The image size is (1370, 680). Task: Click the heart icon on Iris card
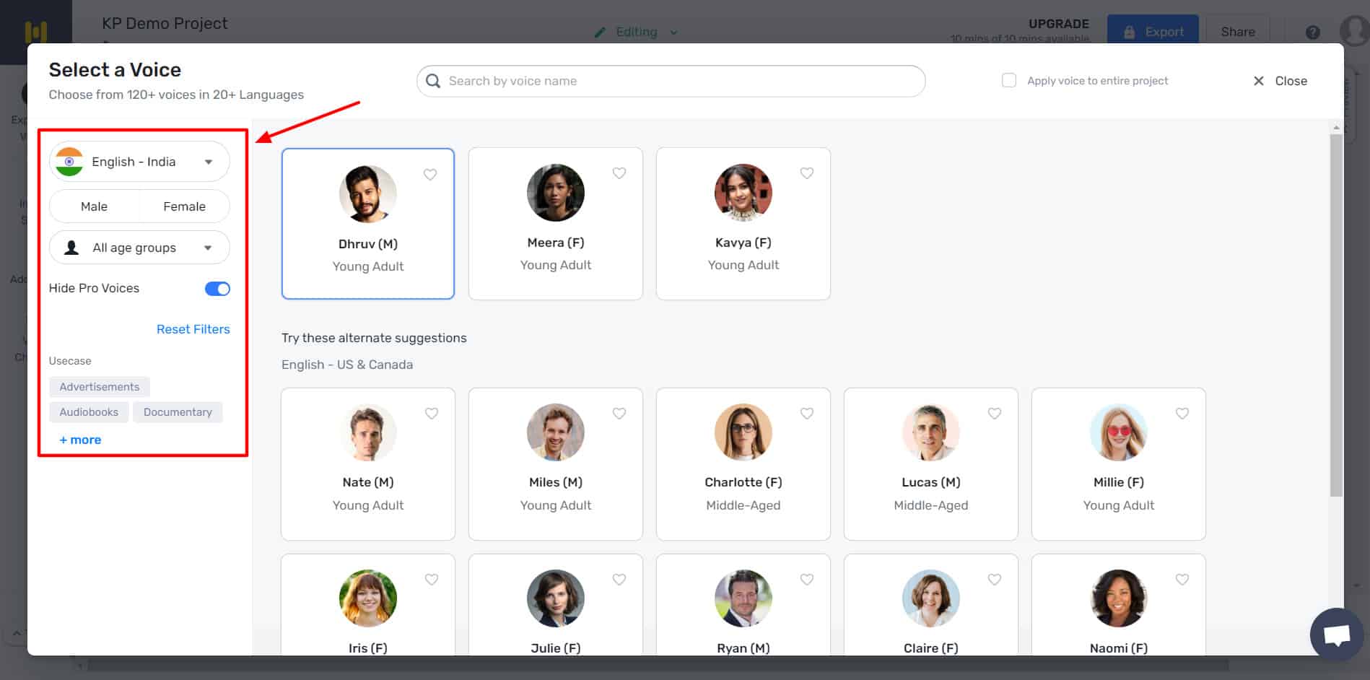(x=432, y=580)
